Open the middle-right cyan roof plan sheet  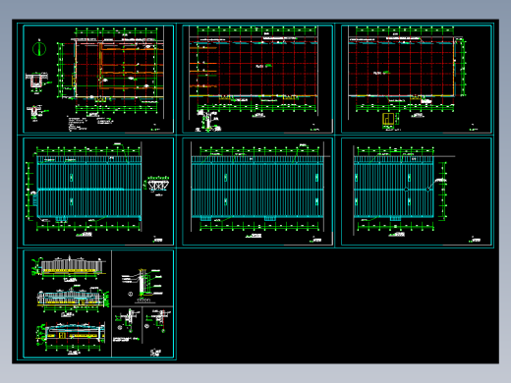pos(417,191)
